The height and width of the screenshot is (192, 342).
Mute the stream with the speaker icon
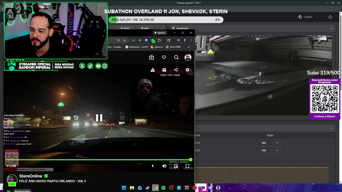(x=164, y=166)
